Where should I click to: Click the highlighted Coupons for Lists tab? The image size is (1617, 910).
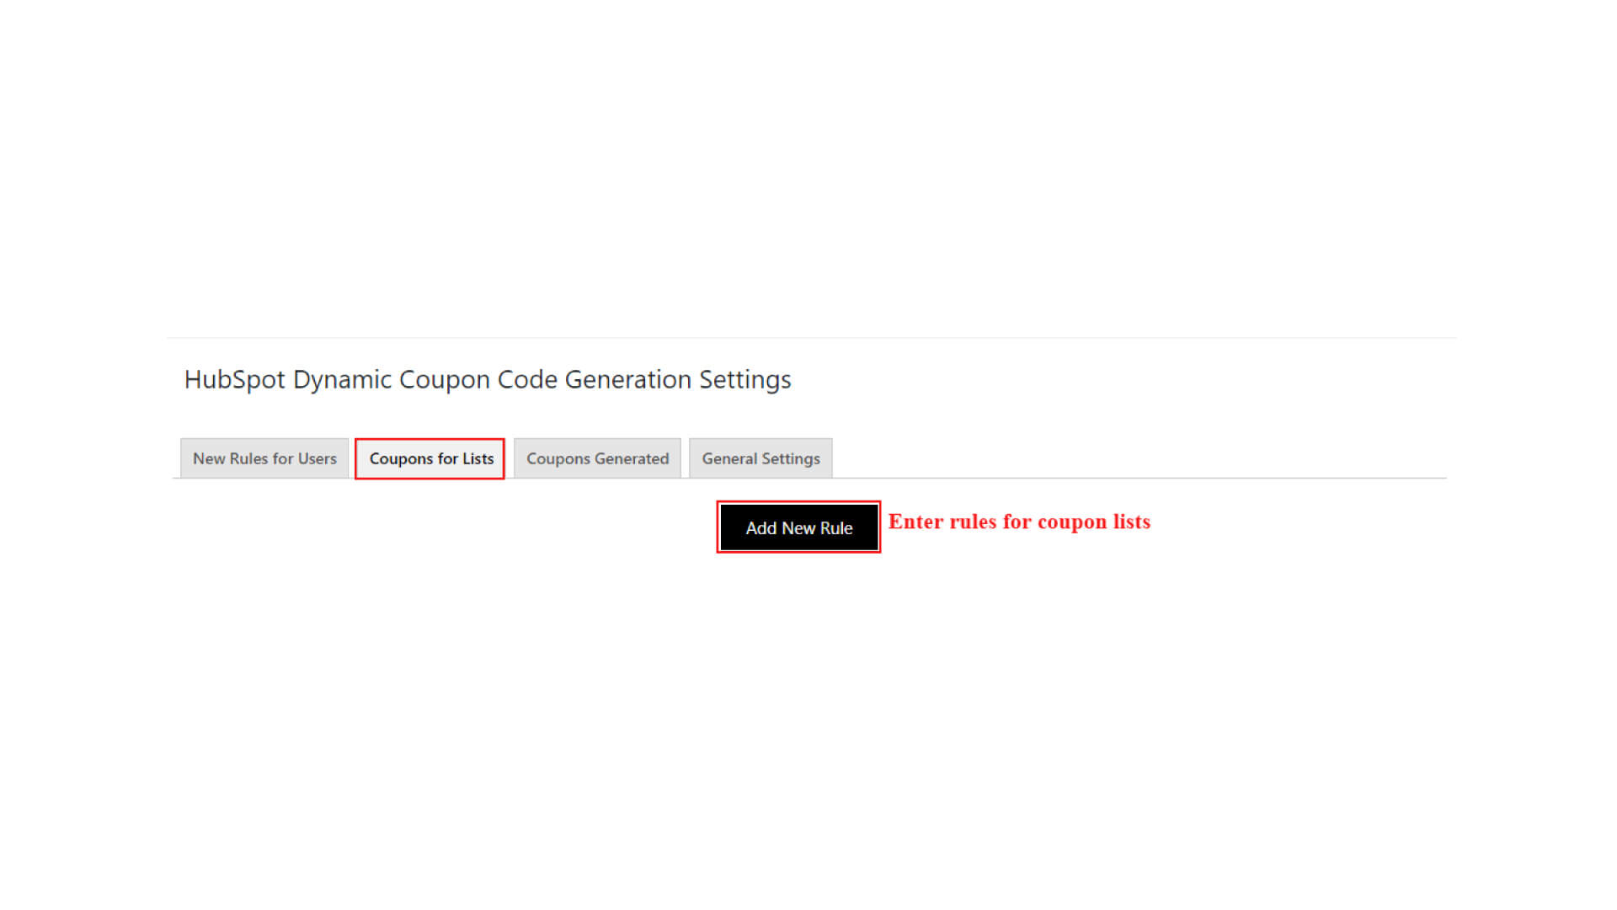[x=430, y=458]
